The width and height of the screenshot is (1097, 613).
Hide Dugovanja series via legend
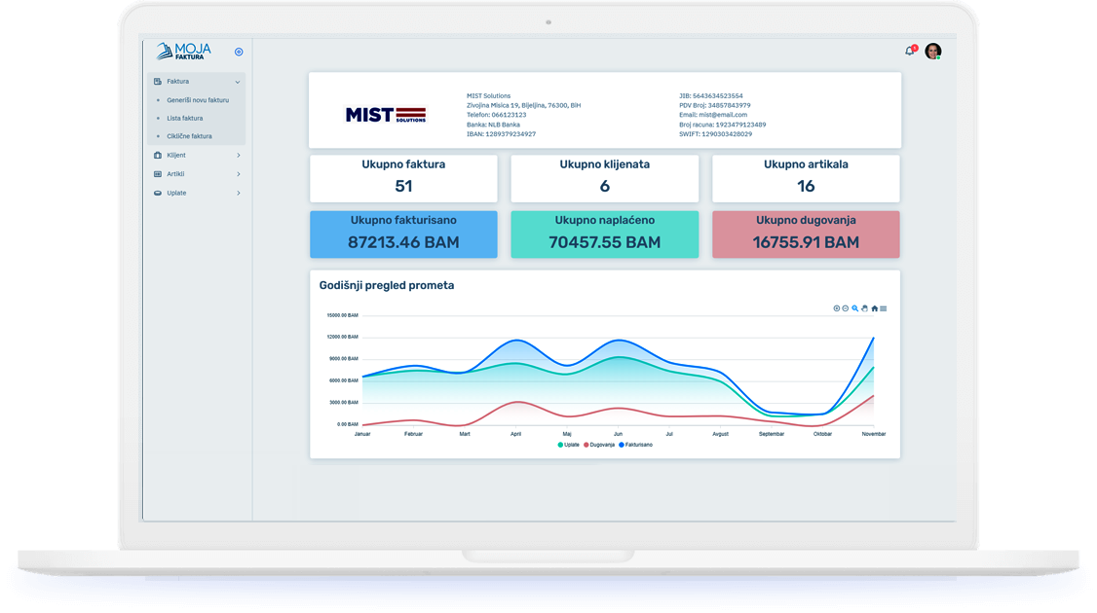click(597, 445)
